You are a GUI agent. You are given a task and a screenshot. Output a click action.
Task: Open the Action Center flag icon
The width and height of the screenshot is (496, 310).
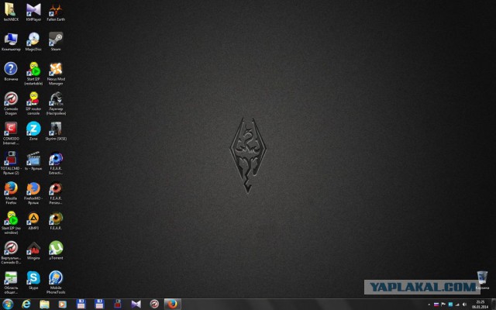443,305
